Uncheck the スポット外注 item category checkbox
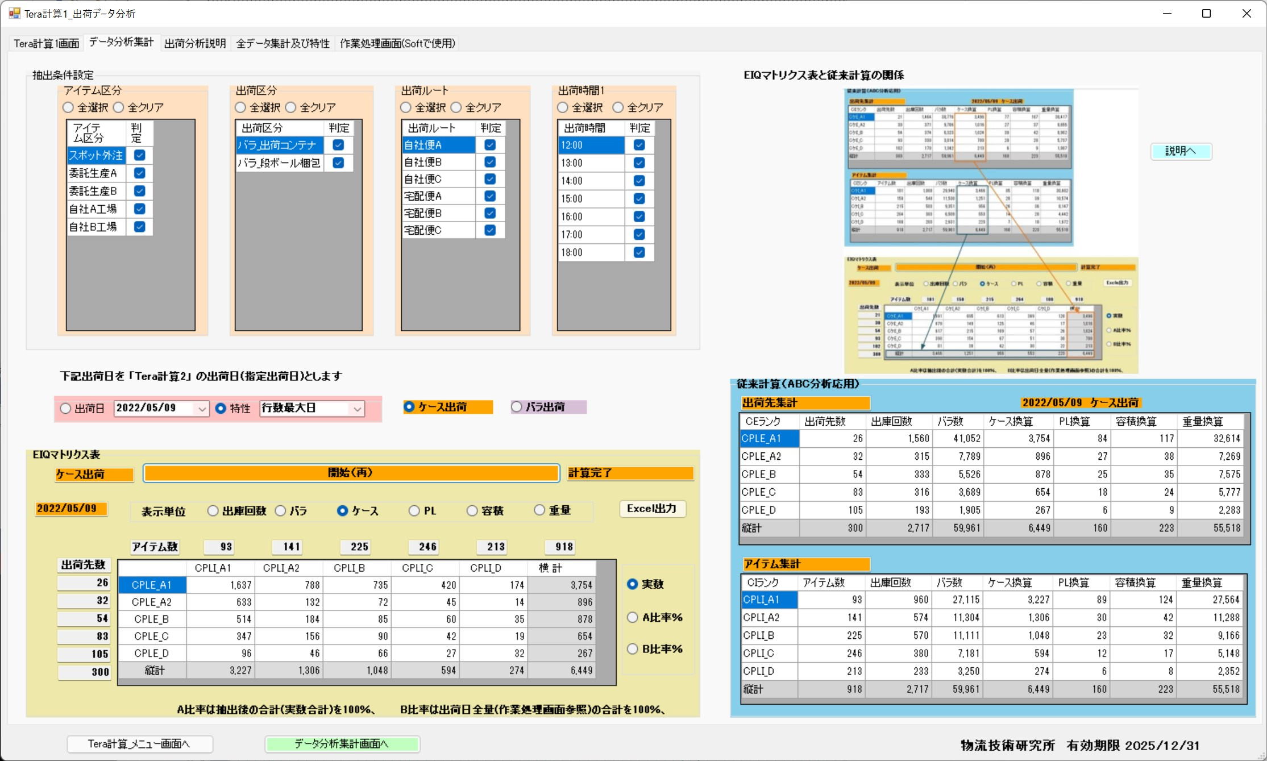 coord(139,155)
